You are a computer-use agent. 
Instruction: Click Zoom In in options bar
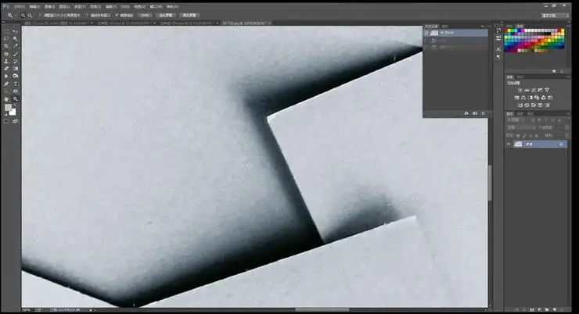tap(23, 15)
